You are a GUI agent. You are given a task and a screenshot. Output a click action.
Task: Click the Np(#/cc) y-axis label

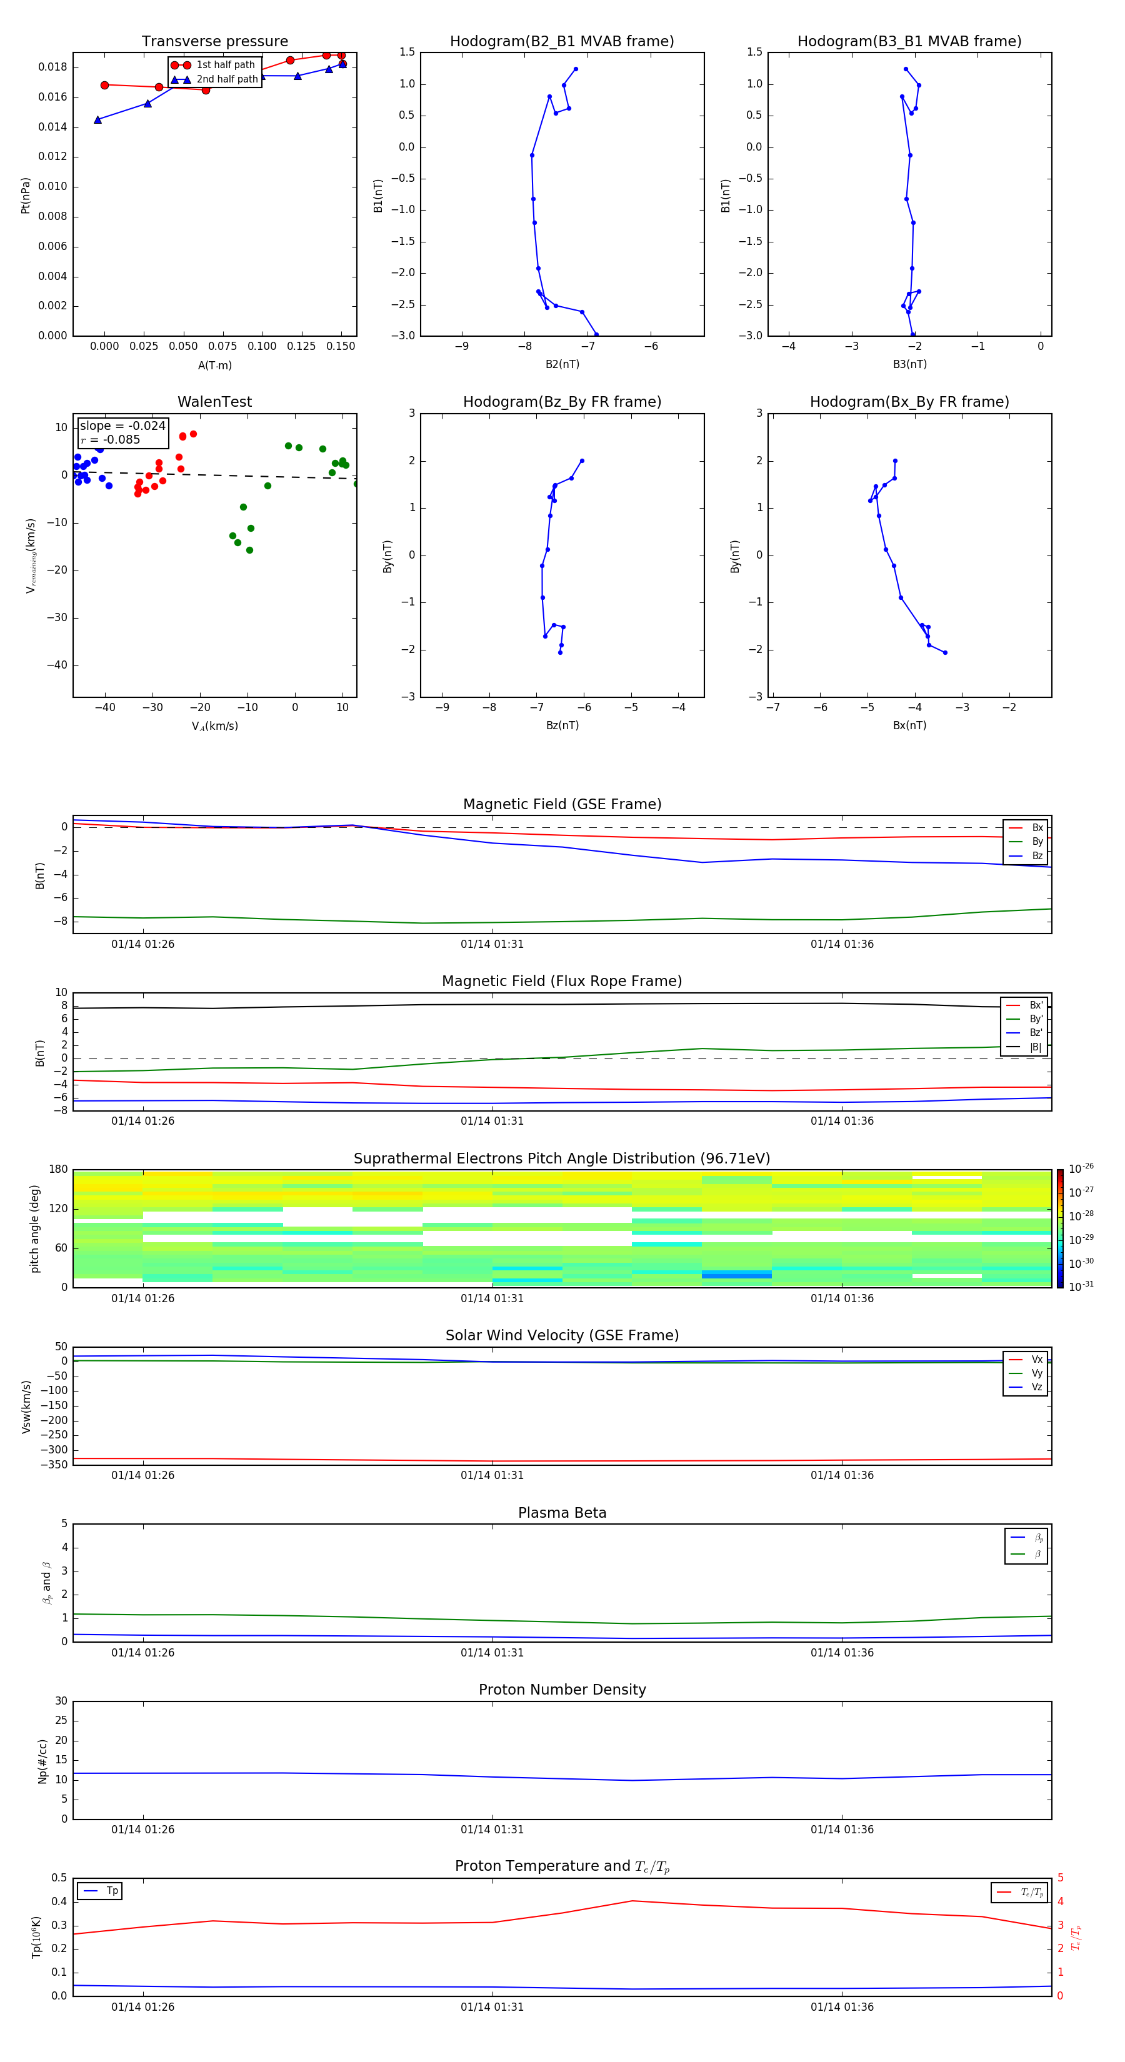click(x=42, y=1761)
